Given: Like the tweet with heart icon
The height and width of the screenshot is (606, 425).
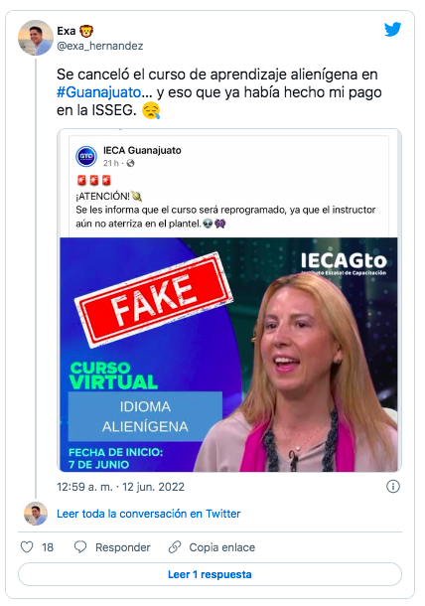Looking at the screenshot, I should [x=27, y=546].
